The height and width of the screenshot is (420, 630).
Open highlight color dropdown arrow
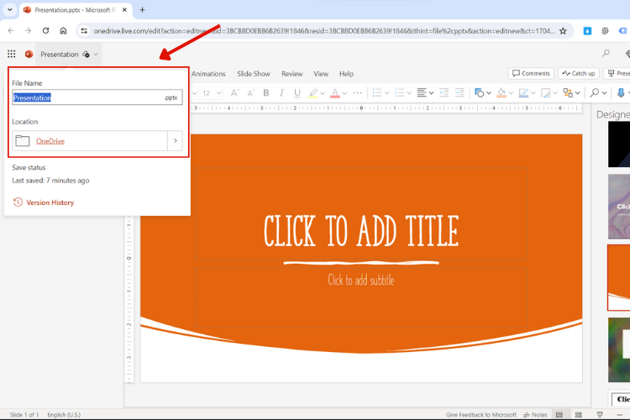click(x=323, y=93)
